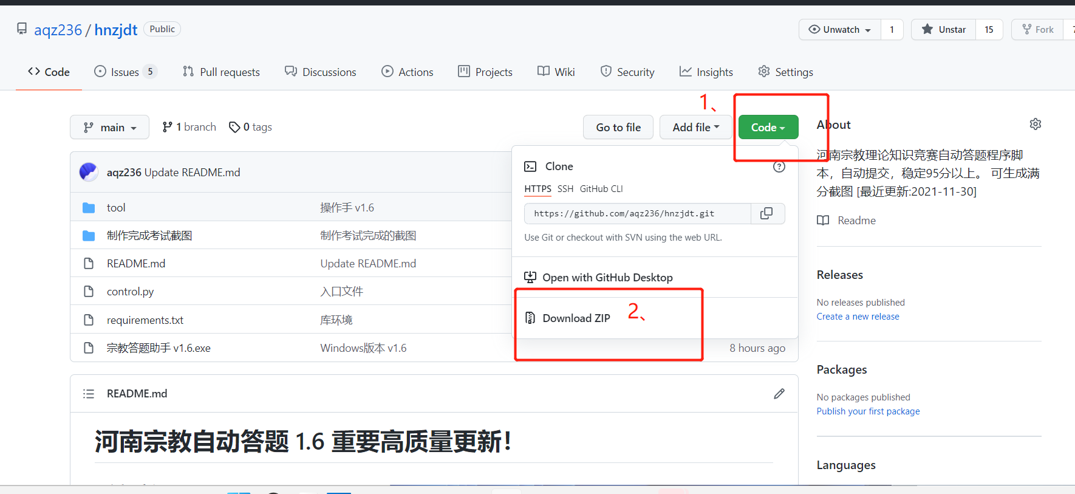Viewport: 1075px width, 494px height.
Task: Open the 制作考试完成的截图 commit message
Action: pos(369,236)
